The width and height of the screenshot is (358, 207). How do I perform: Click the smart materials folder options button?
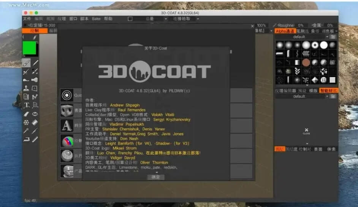pos(333,96)
